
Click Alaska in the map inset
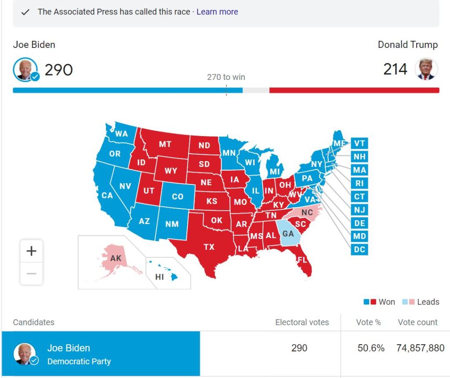(116, 258)
